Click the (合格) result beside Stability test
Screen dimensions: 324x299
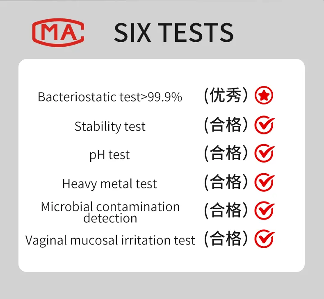pyautogui.click(x=226, y=125)
